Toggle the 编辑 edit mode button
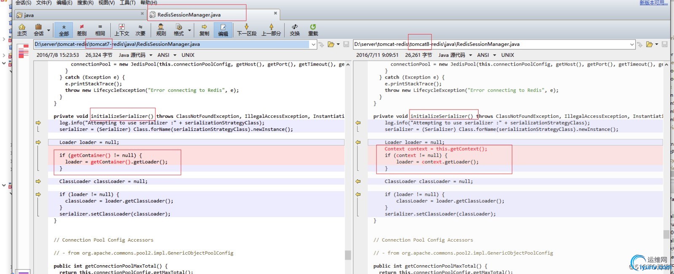The width and height of the screenshot is (674, 274). pyautogui.click(x=223, y=30)
